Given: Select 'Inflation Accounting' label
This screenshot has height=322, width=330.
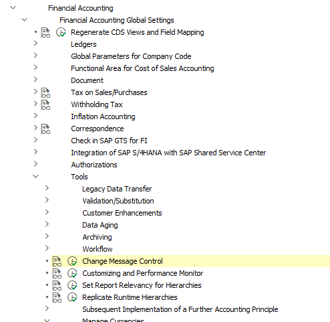Looking at the screenshot, I should (103, 116).
